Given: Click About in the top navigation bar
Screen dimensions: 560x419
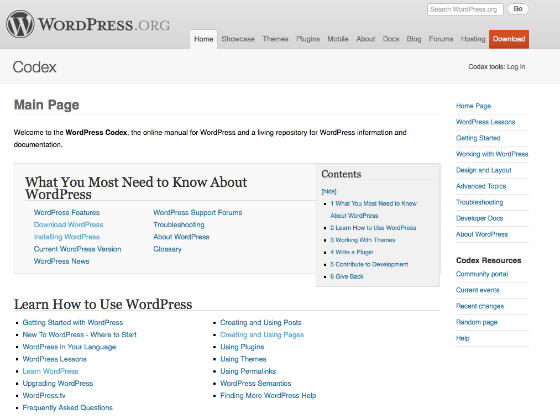Looking at the screenshot, I should click(x=366, y=39).
